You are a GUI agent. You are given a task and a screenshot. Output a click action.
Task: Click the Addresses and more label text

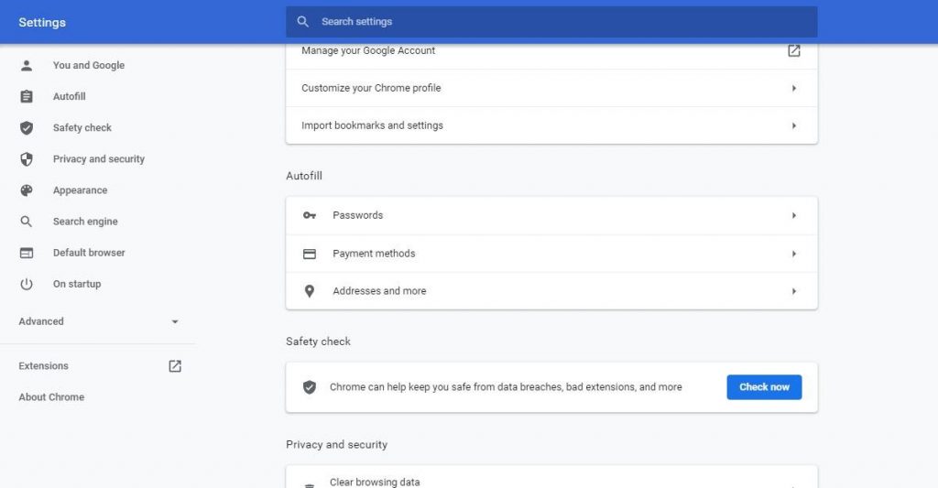379,291
